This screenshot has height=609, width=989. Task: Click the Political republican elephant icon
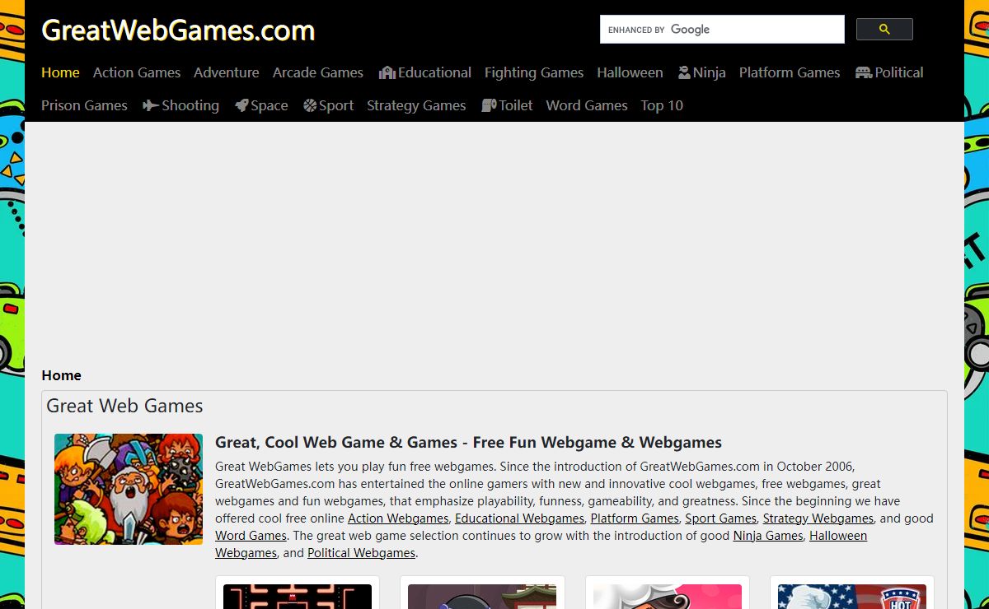(863, 72)
